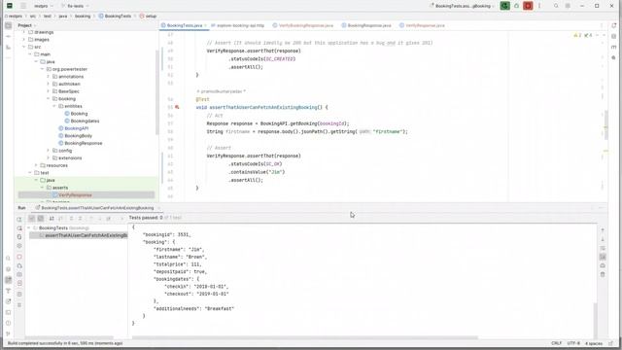Click the 4 spaces indent setting in status bar

tap(594, 343)
